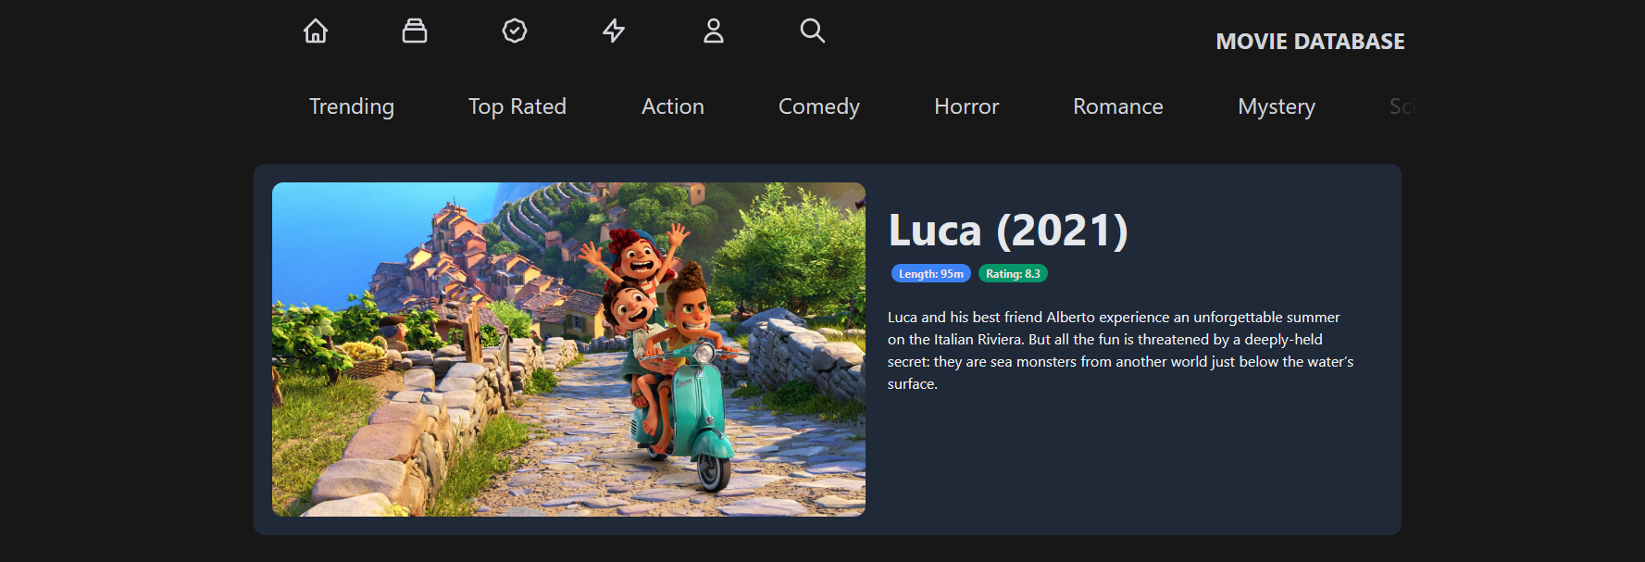Select the Trending category
Viewport: 1645px width, 562px height.
pos(352,107)
